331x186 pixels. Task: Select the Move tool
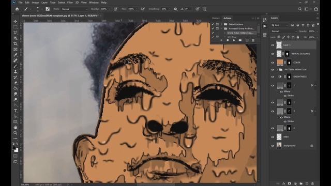click(16, 22)
